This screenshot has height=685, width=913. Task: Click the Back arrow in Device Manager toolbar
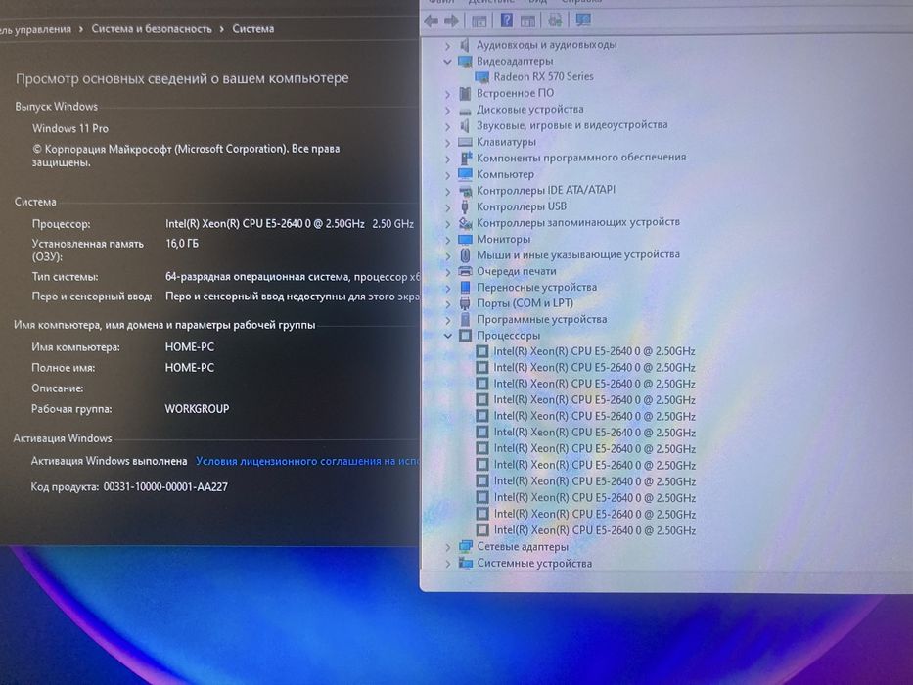click(x=431, y=21)
